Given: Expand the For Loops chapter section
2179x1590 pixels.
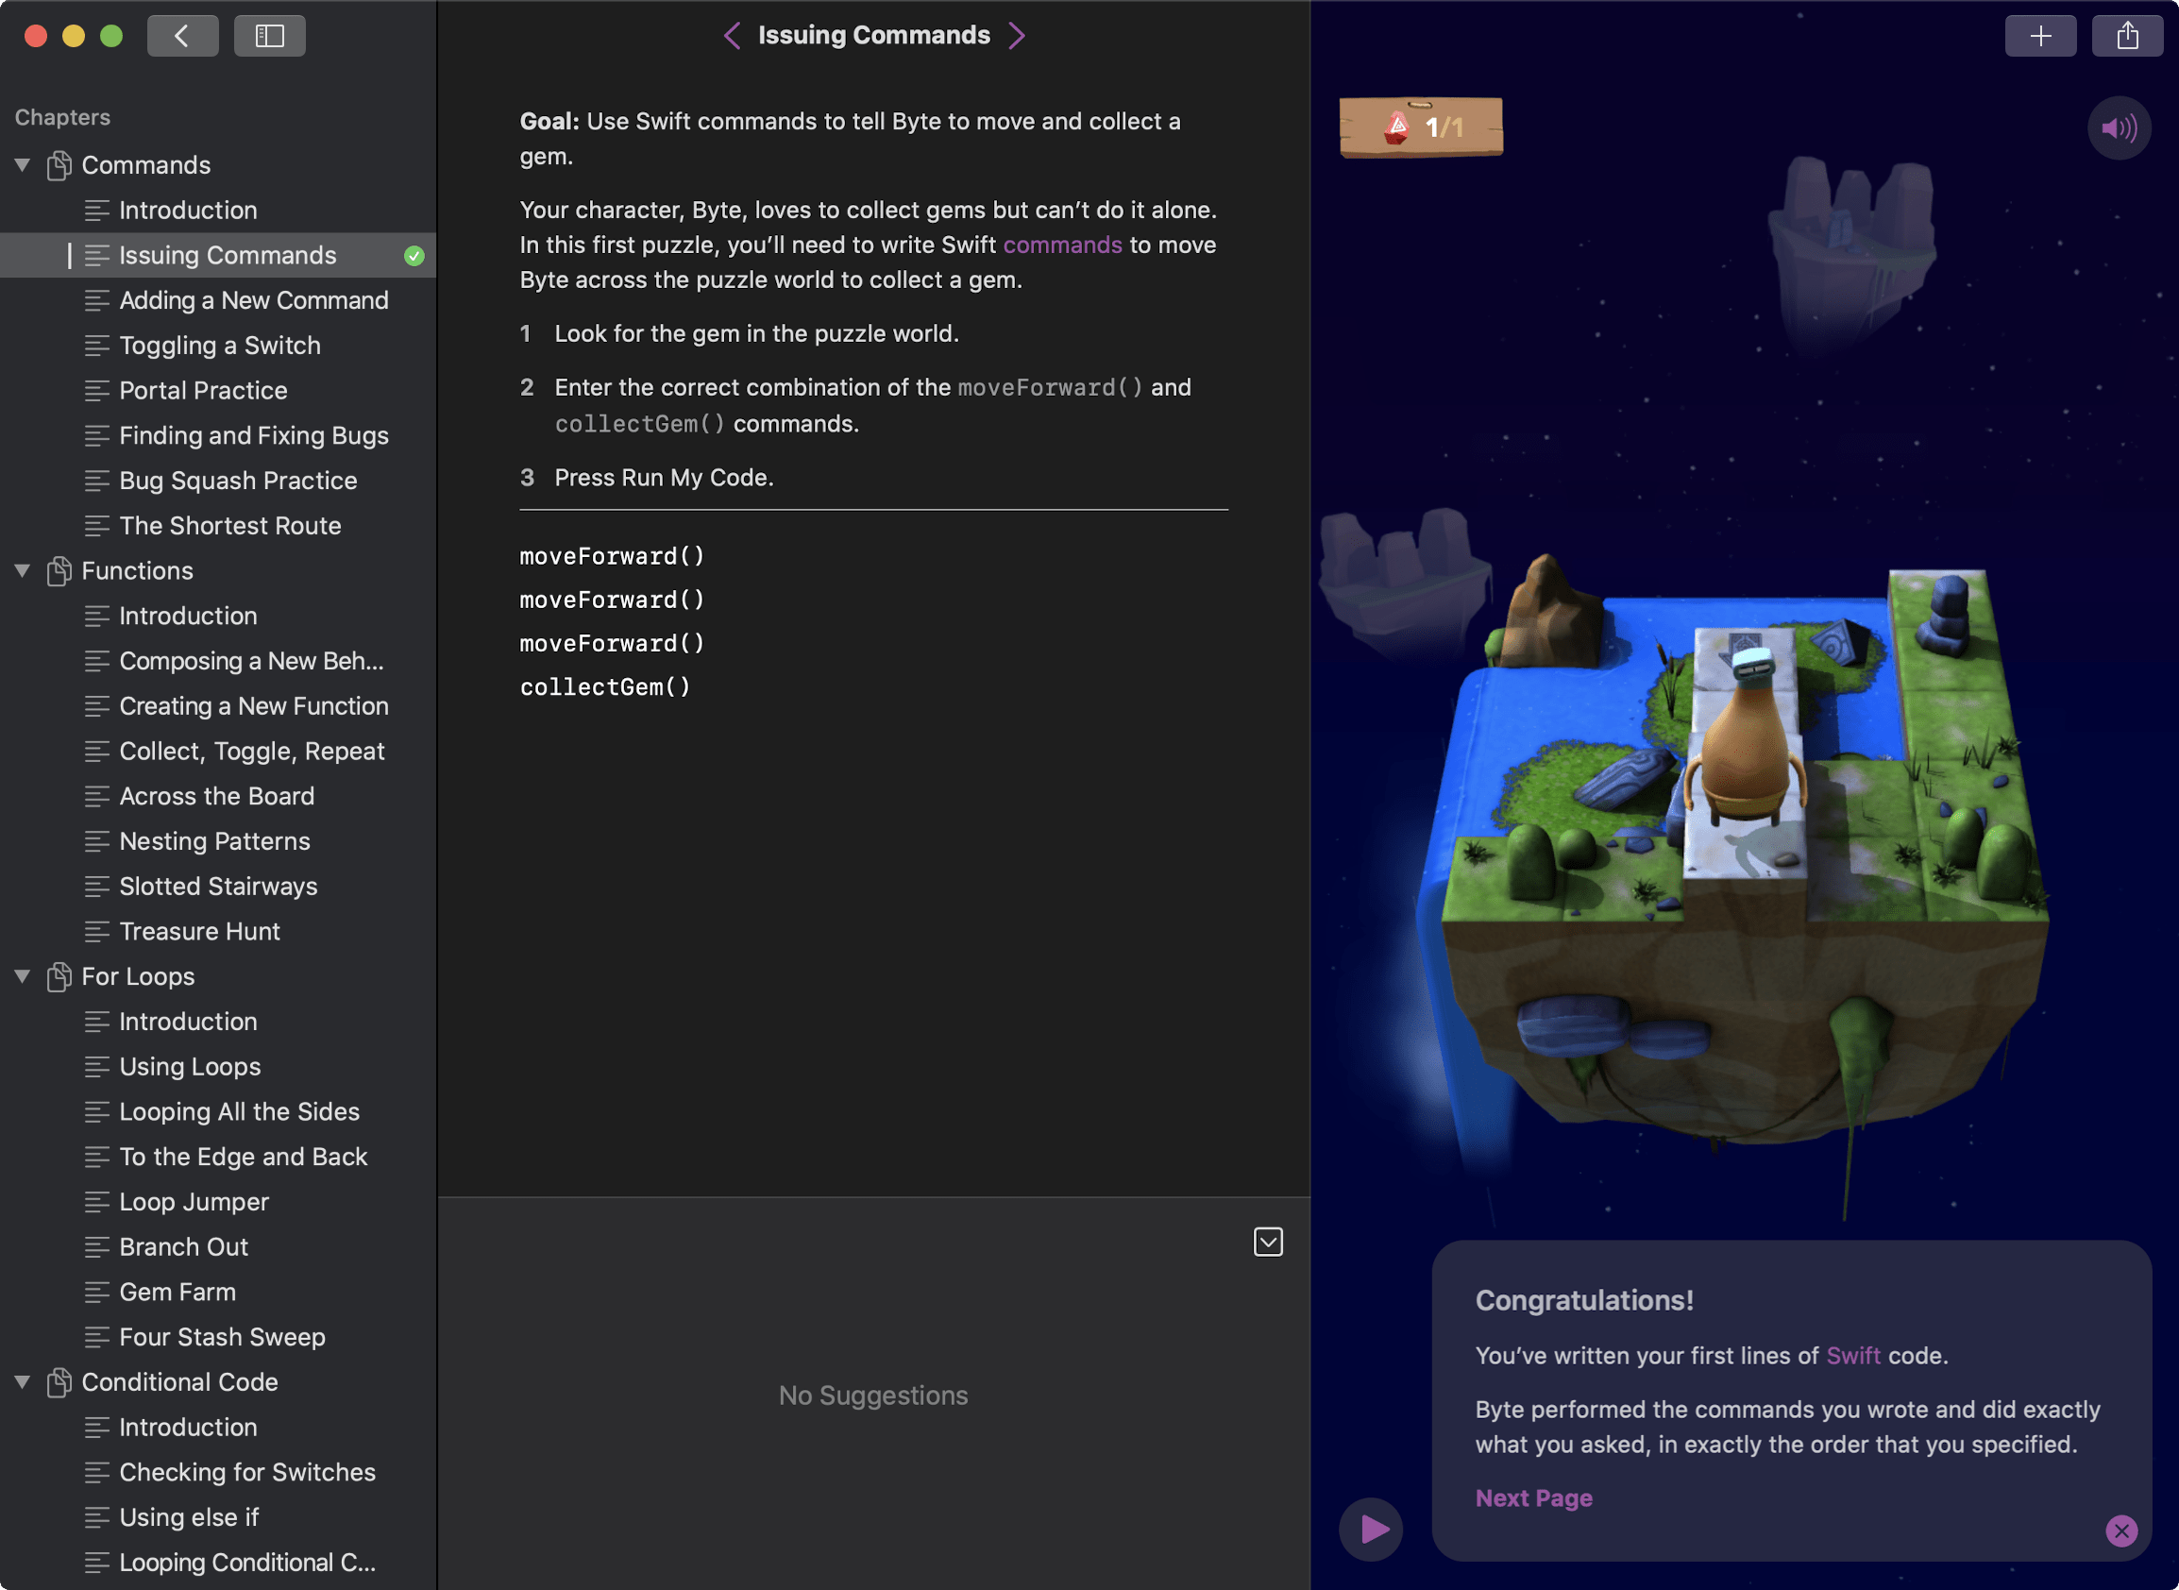Looking at the screenshot, I should [x=24, y=976].
